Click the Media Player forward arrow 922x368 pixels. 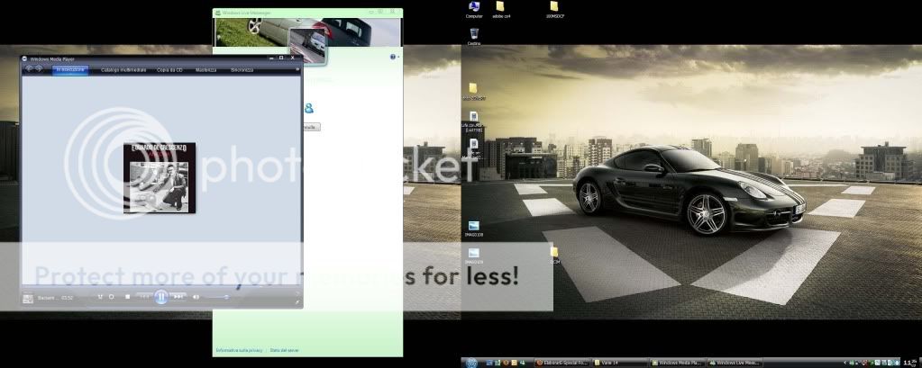click(x=39, y=69)
